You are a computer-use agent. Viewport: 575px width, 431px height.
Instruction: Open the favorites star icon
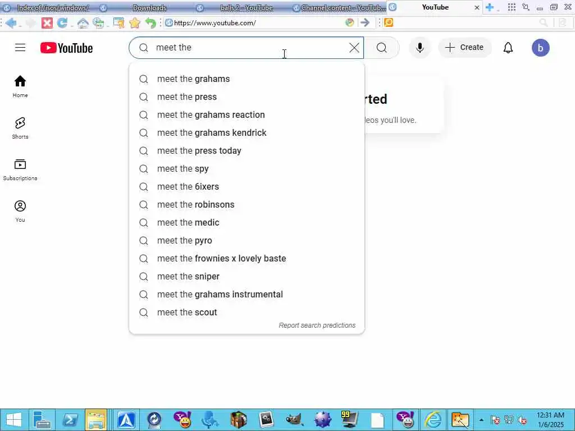coord(135,23)
